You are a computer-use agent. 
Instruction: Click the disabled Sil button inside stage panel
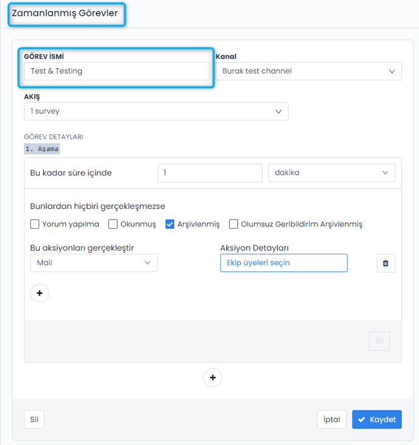click(x=379, y=341)
